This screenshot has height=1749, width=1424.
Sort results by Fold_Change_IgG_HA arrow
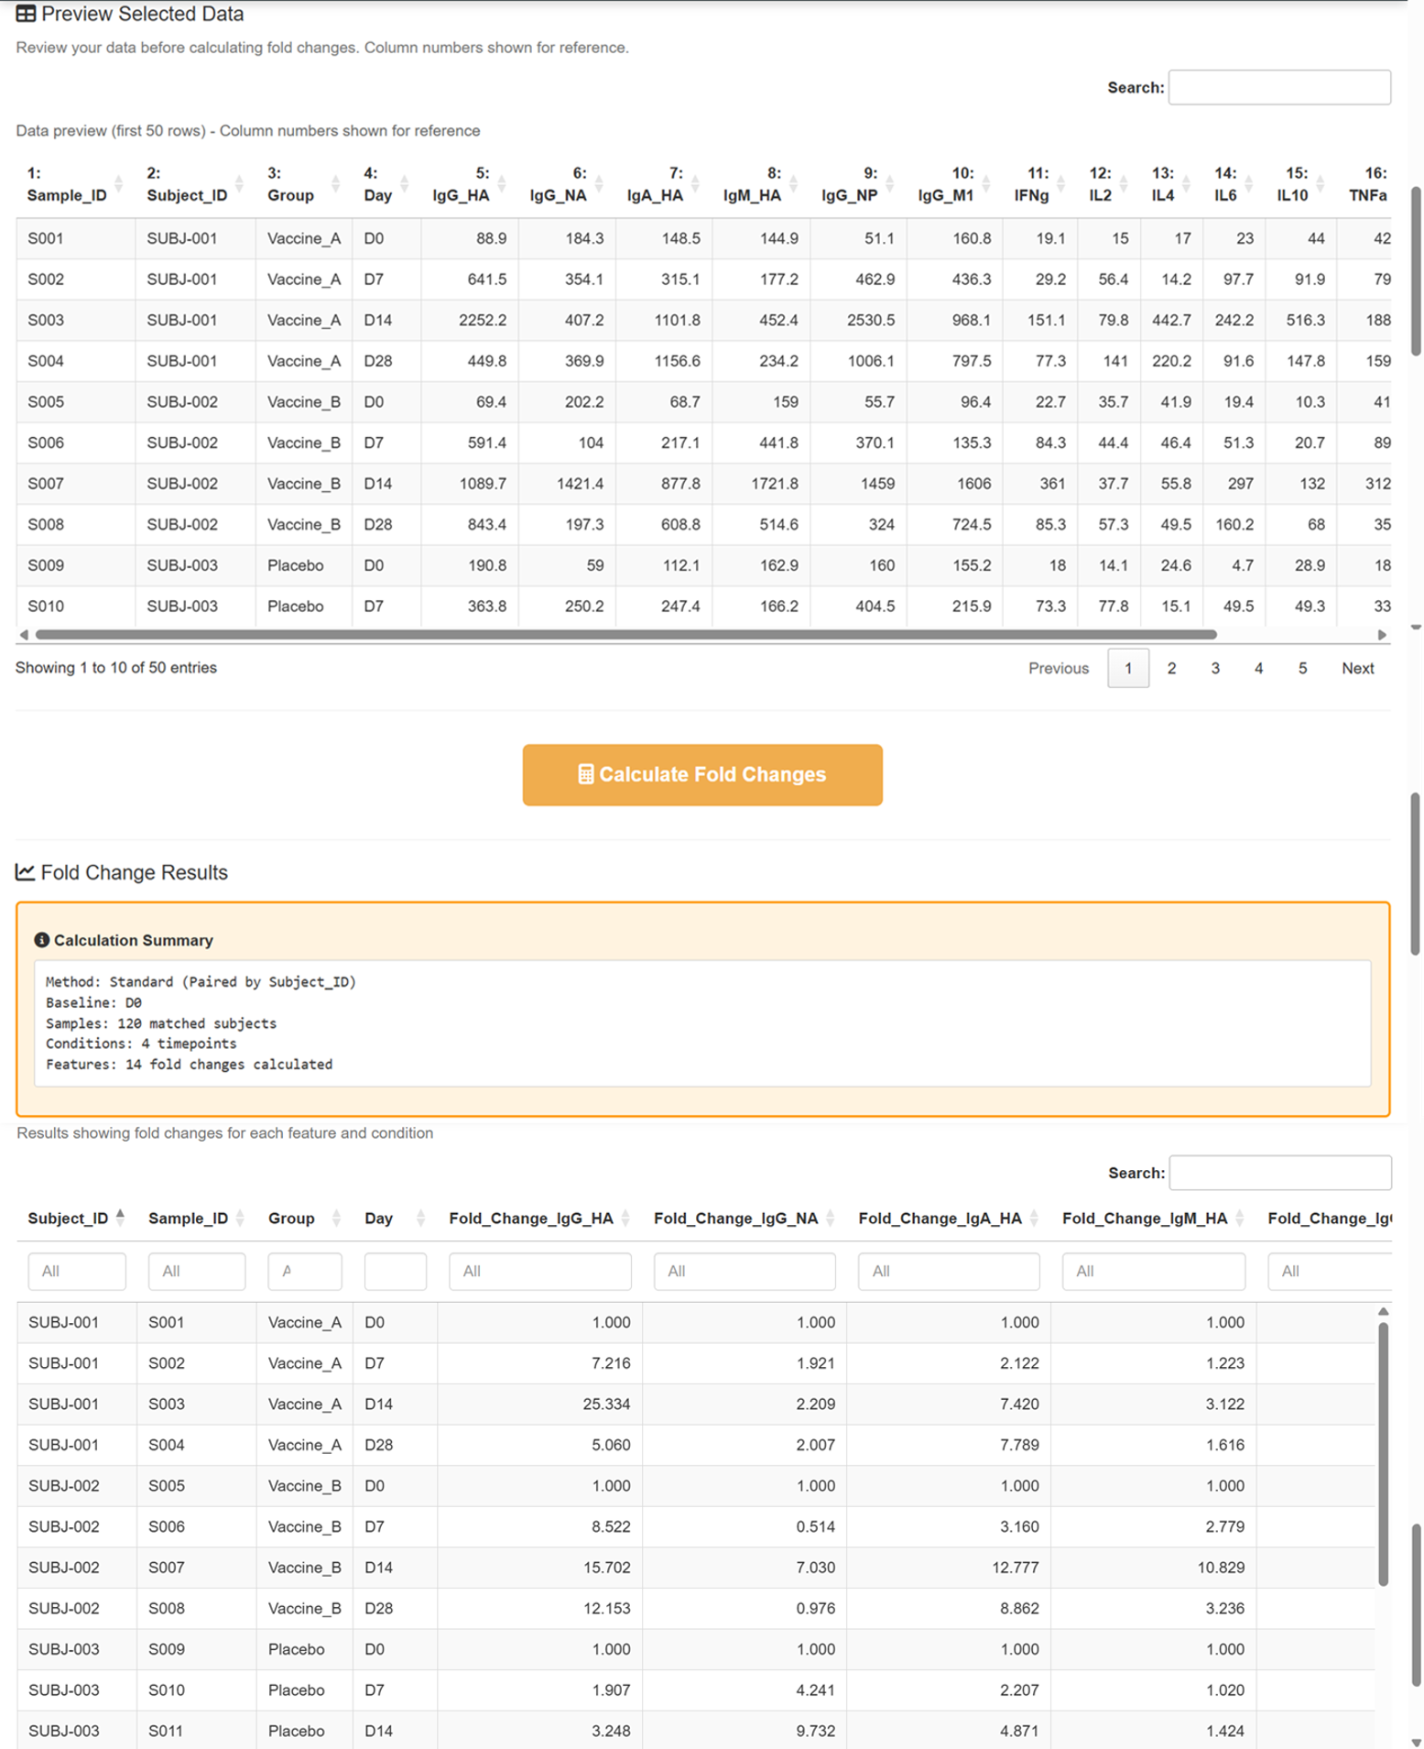pos(625,1218)
